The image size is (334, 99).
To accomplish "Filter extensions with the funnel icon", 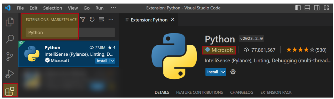I will (83, 19).
